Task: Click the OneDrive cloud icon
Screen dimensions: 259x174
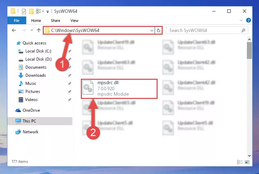Action: click(18, 110)
